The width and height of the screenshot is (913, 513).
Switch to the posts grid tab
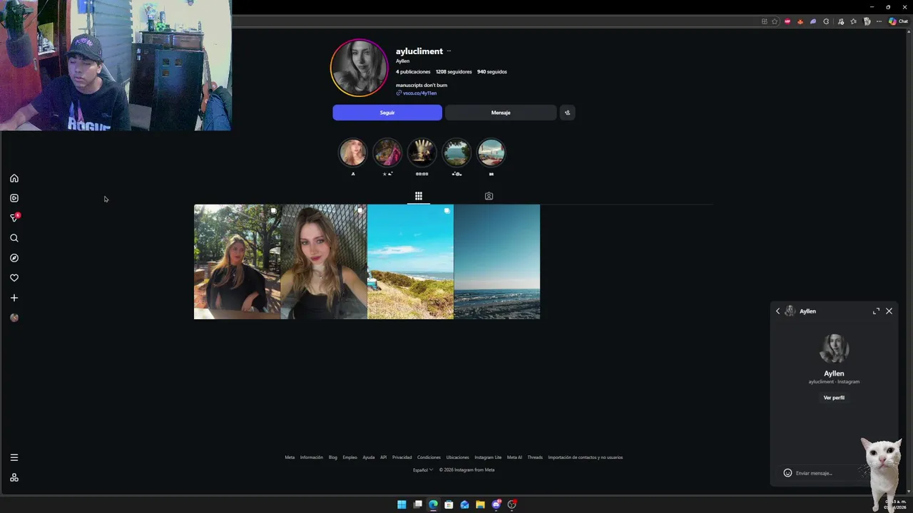point(419,196)
